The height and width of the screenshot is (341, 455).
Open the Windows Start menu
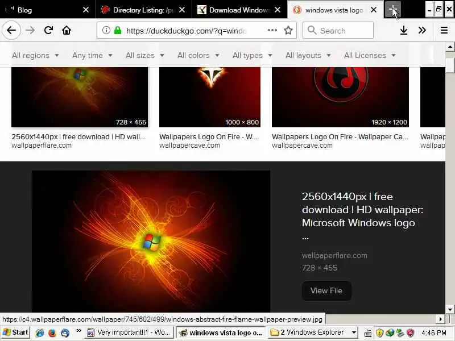(x=15, y=332)
